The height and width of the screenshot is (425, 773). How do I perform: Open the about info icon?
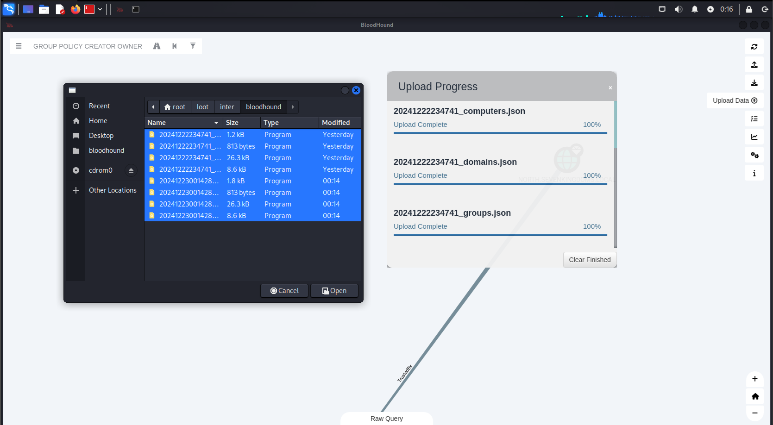coord(754,173)
